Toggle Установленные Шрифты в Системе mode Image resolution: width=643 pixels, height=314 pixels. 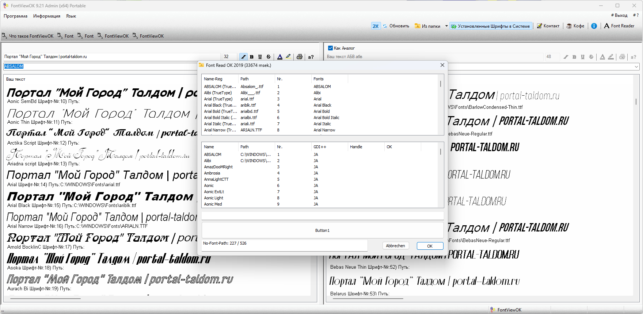(x=490, y=26)
